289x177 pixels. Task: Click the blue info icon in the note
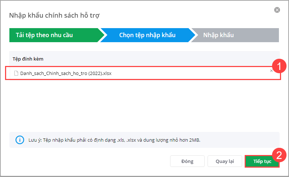(17, 140)
